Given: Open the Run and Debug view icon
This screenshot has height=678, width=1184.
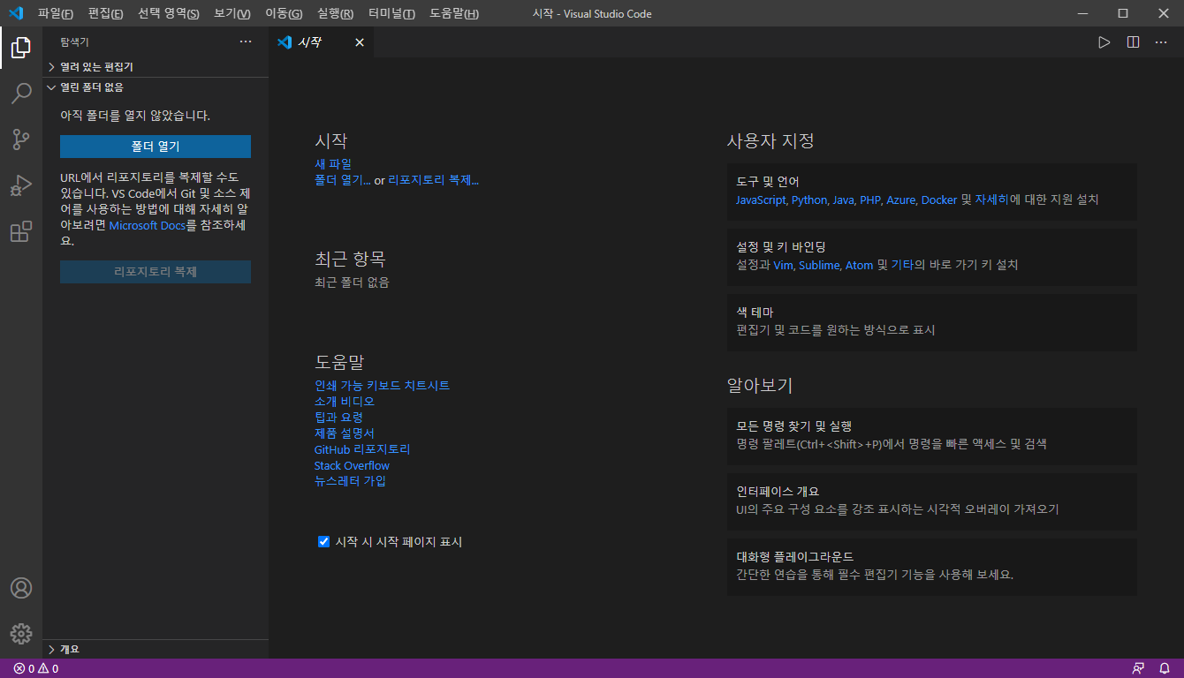Looking at the screenshot, I should pos(21,185).
